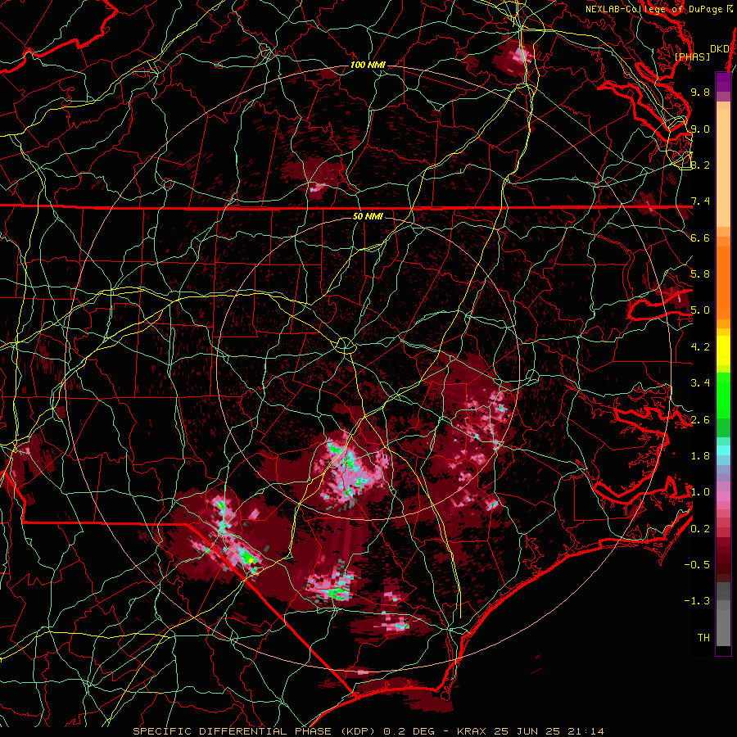Click the 6.6 value on color scale
The width and height of the screenshot is (737, 737).
[x=700, y=237]
